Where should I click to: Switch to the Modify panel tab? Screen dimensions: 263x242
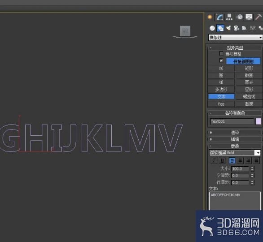[219, 17]
